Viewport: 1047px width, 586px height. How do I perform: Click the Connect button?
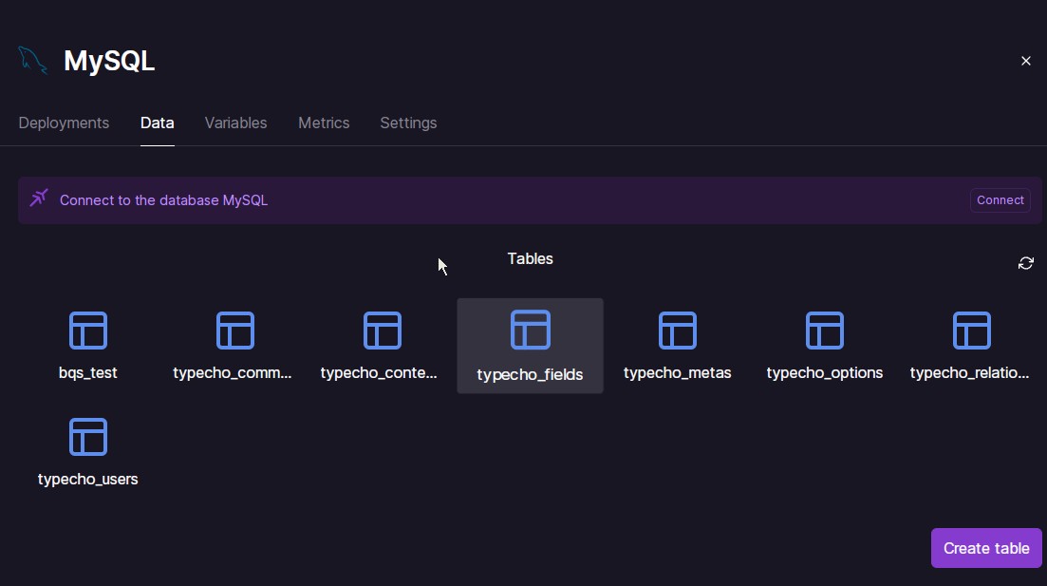coord(1000,199)
